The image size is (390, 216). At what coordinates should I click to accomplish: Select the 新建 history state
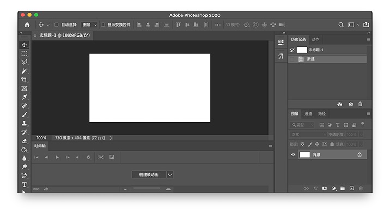click(327, 59)
